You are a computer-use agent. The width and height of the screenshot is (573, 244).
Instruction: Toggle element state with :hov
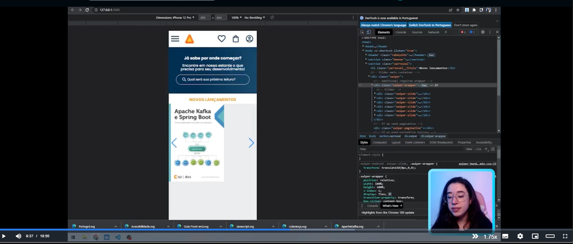469,149
